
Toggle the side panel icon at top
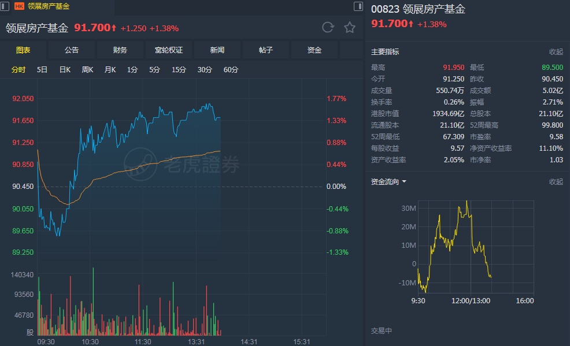pyautogui.click(x=358, y=6)
